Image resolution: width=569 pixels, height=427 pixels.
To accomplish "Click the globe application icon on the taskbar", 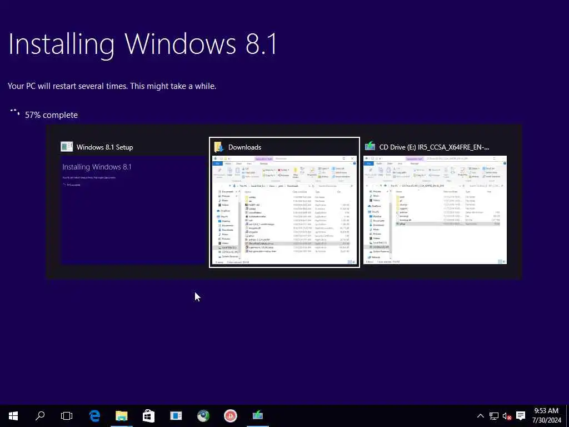I will [x=203, y=416].
